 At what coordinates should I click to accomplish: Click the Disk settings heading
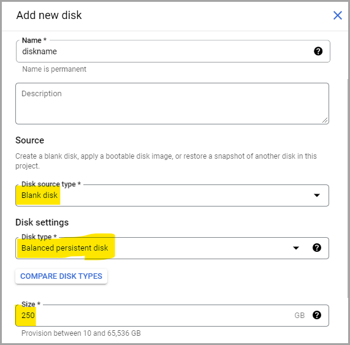42,222
